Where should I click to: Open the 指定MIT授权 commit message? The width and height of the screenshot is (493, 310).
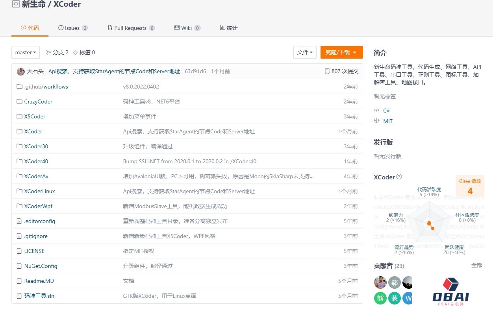pos(139,251)
